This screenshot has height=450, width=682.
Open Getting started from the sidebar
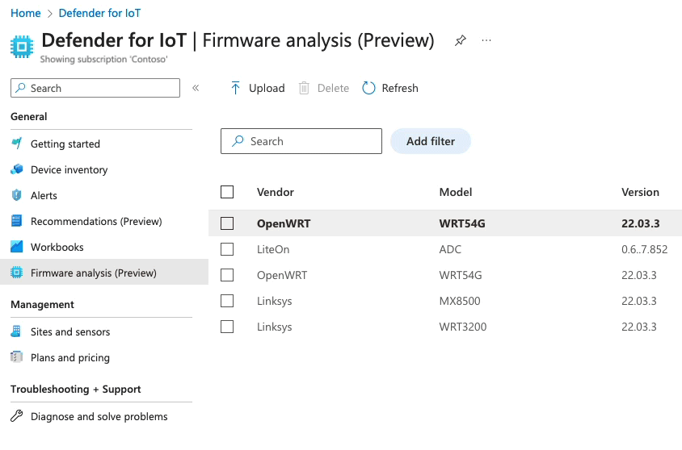(65, 144)
